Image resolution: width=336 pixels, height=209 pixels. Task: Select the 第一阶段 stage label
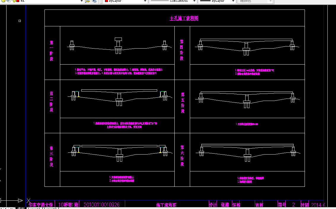(51, 51)
